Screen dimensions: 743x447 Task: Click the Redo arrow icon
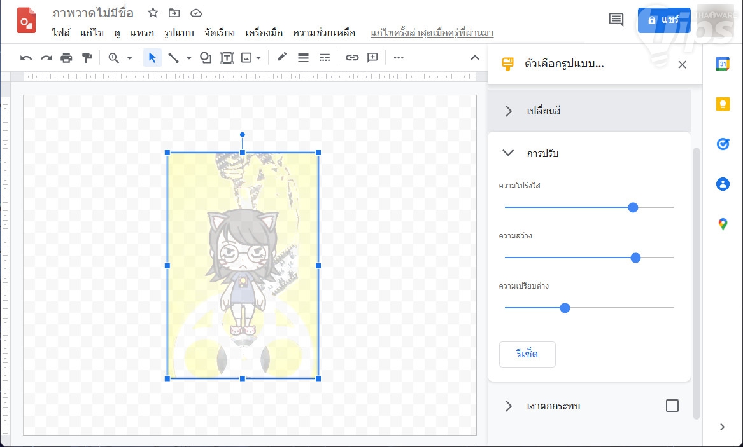pyautogui.click(x=46, y=58)
